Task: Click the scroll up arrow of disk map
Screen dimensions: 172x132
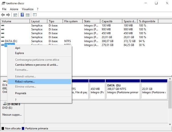Action: (x=170, y=79)
